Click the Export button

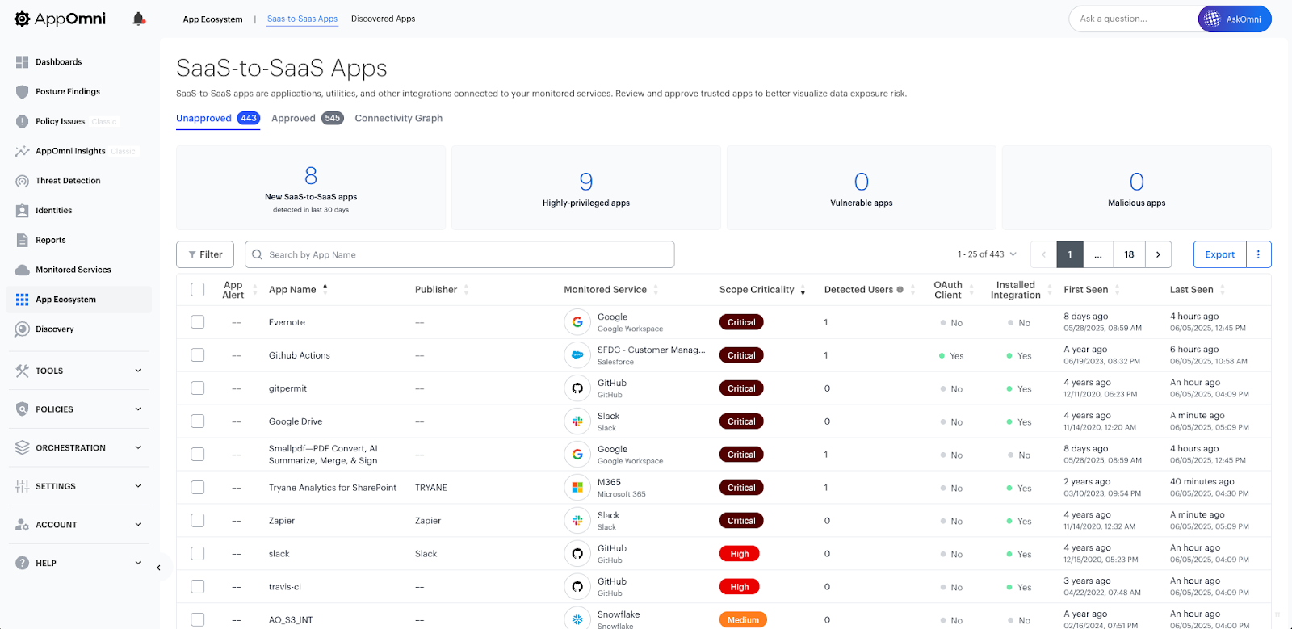pos(1220,254)
